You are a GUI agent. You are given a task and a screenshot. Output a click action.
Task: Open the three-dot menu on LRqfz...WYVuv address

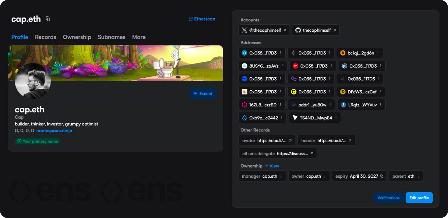pyautogui.click(x=380, y=105)
